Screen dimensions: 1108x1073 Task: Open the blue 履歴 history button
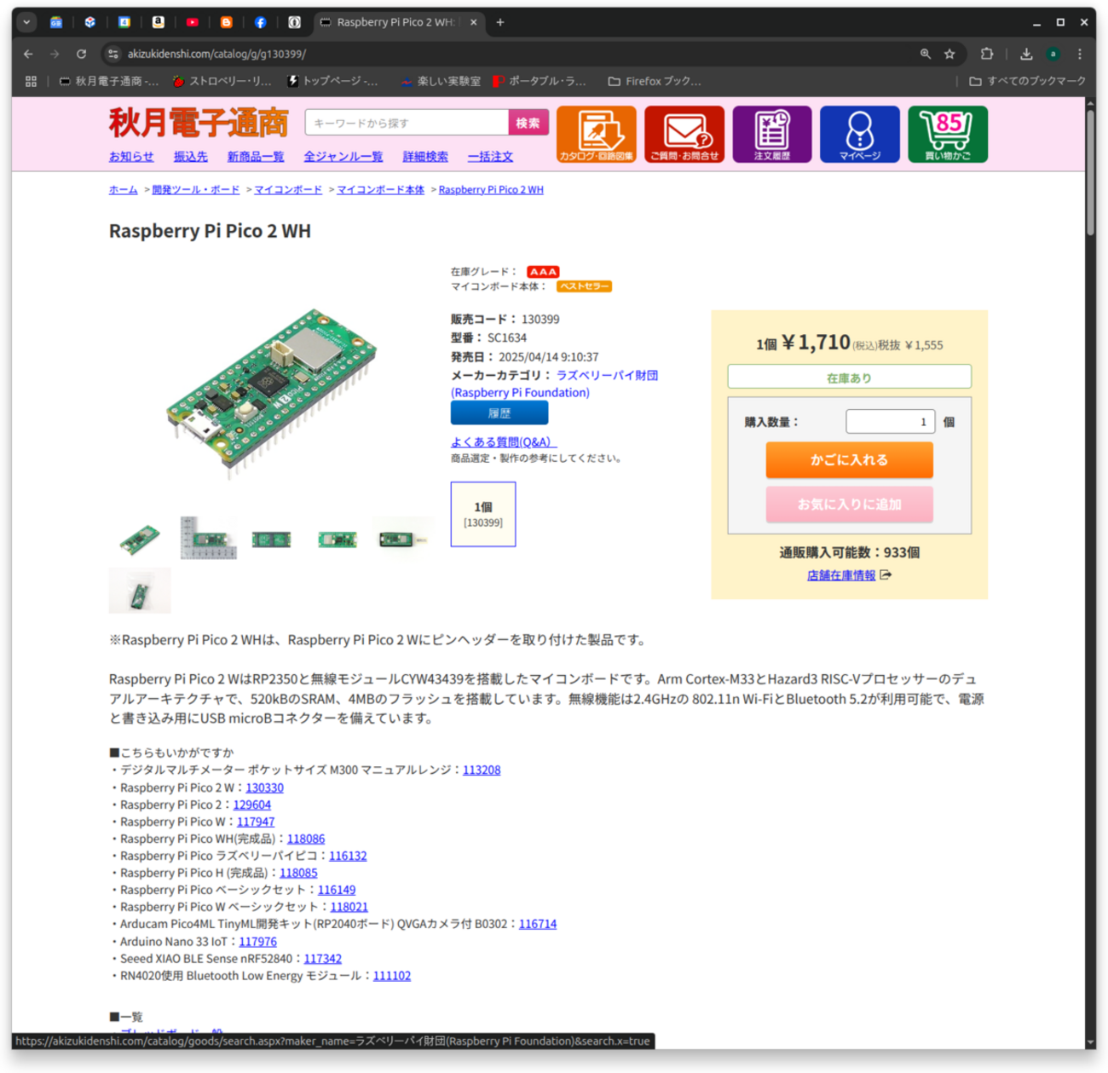pyautogui.click(x=499, y=413)
